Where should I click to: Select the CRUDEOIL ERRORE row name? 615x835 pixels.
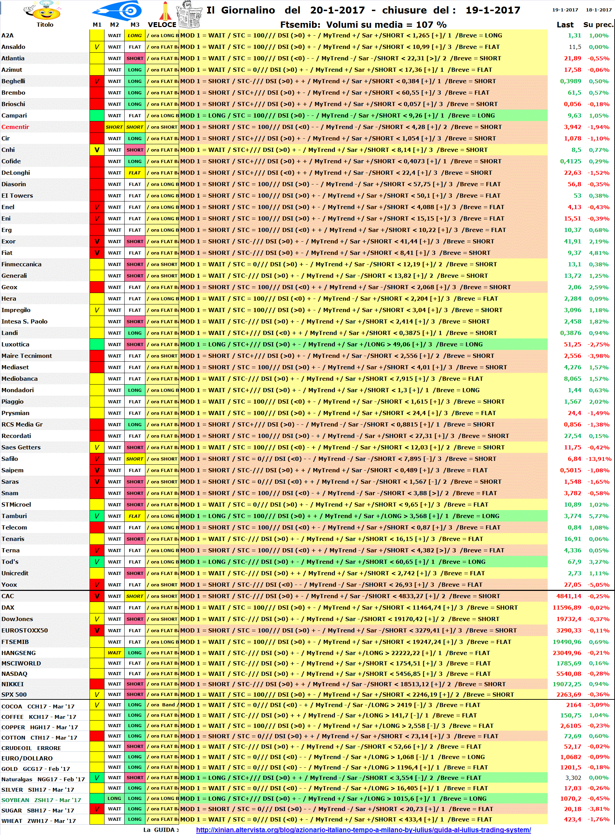pyautogui.click(x=31, y=748)
